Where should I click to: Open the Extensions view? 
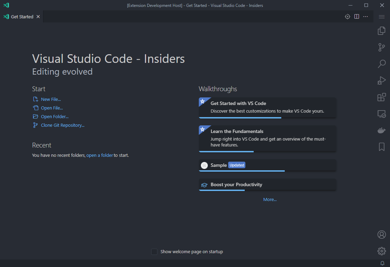click(x=381, y=97)
